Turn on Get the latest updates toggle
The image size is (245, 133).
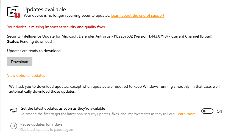coord(207,111)
